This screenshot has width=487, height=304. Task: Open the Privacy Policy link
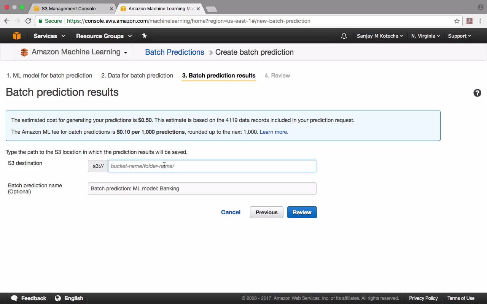(423, 298)
